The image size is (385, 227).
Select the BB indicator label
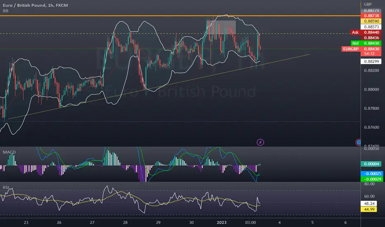[5, 11]
